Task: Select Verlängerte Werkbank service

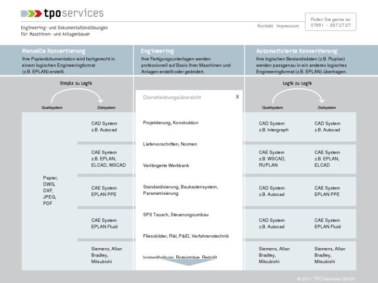Action: [x=166, y=166]
